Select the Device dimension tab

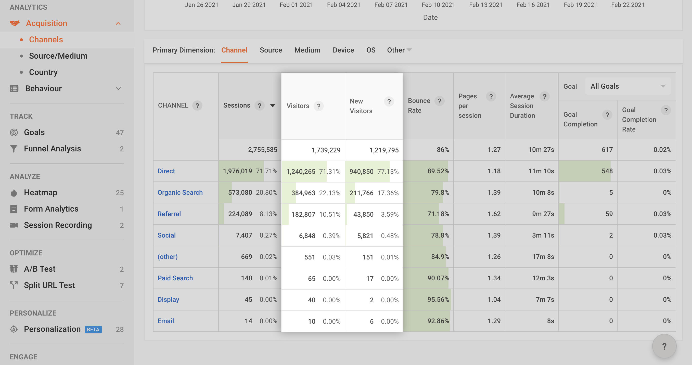click(x=343, y=50)
